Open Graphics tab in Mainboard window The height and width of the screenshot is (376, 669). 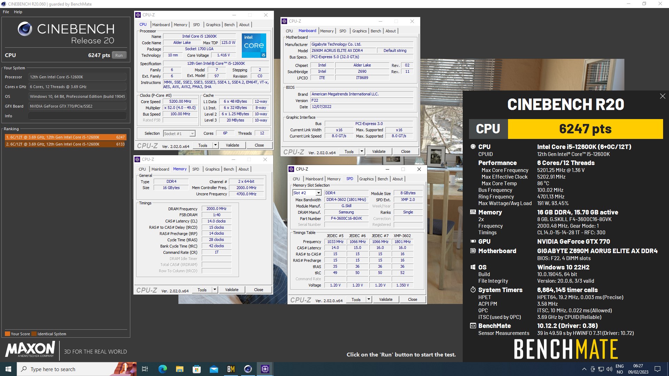tap(359, 31)
